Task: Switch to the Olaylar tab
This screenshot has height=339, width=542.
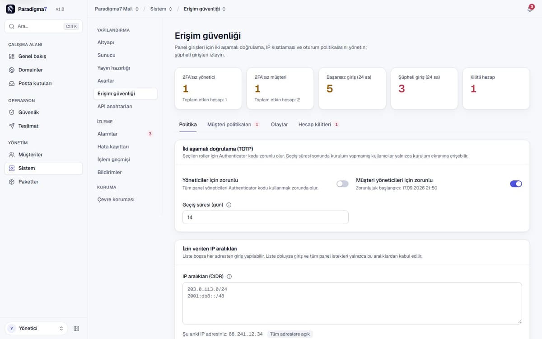Action: pyautogui.click(x=279, y=124)
